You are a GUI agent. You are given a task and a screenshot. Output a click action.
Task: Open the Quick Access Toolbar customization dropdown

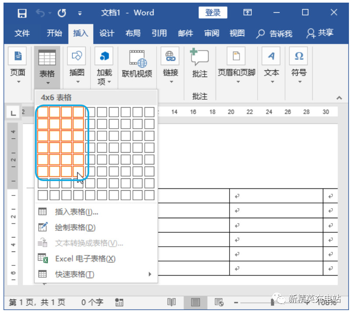80,13
